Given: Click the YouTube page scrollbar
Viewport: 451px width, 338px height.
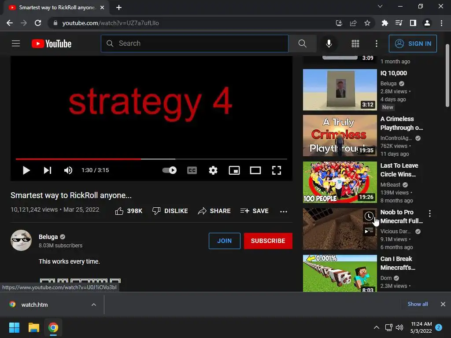Looking at the screenshot, I should 447,75.
